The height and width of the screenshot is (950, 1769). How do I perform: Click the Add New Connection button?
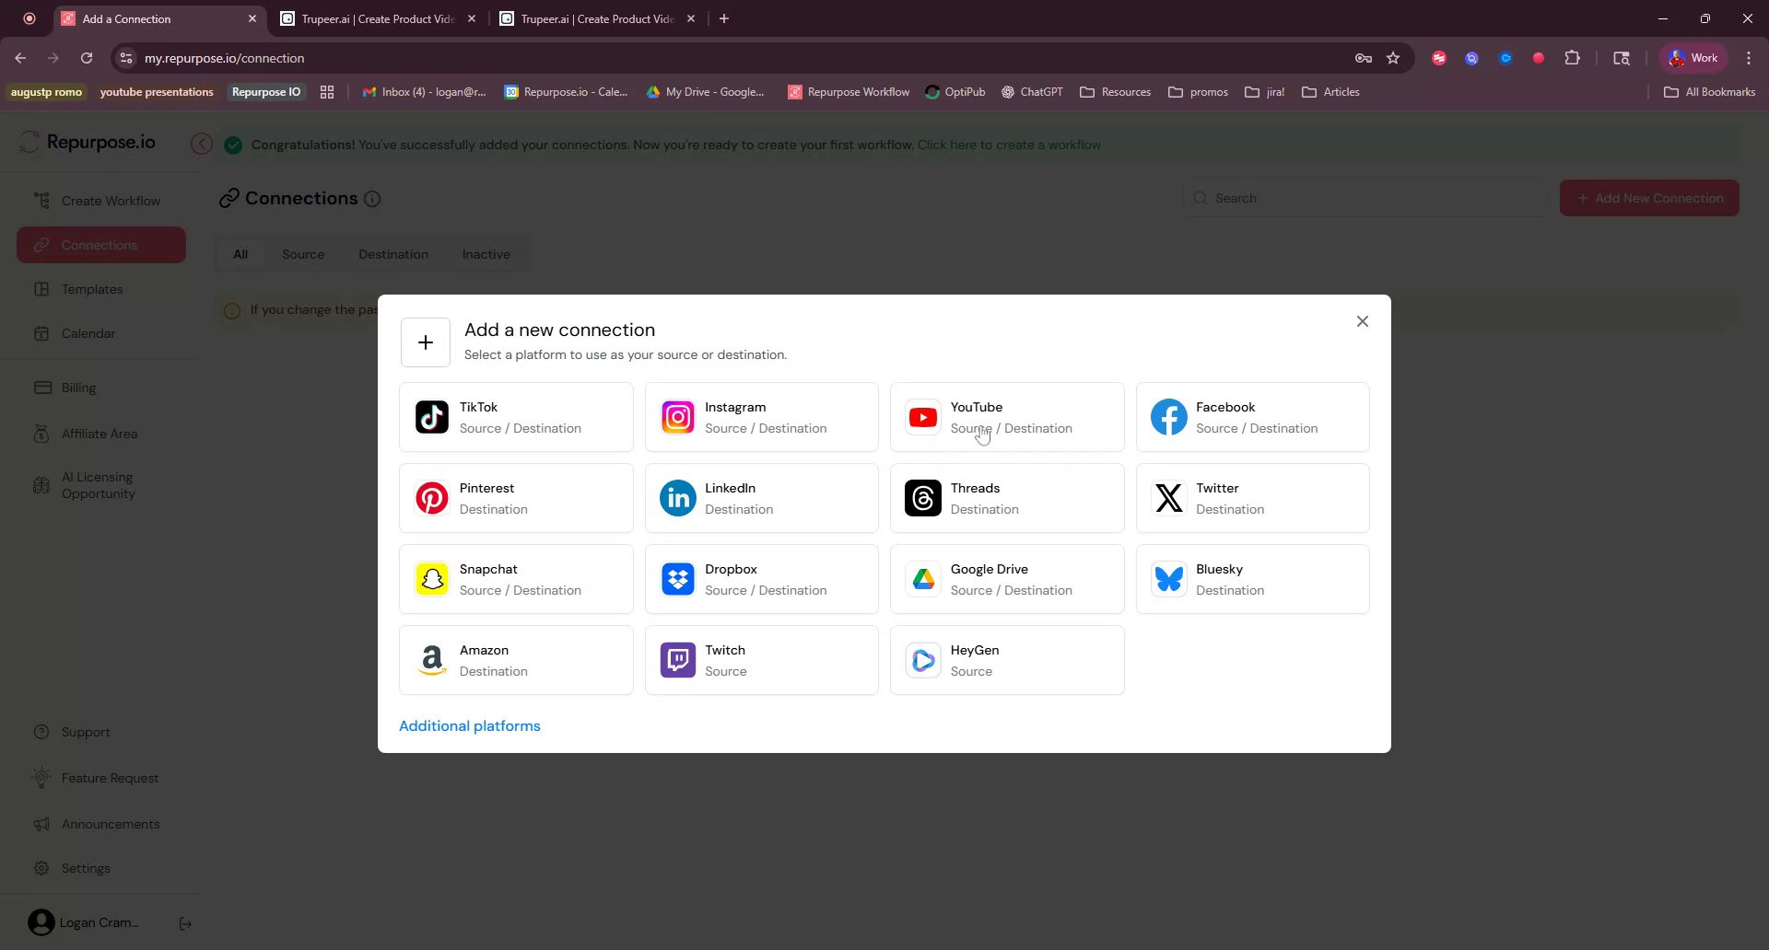(x=1648, y=198)
